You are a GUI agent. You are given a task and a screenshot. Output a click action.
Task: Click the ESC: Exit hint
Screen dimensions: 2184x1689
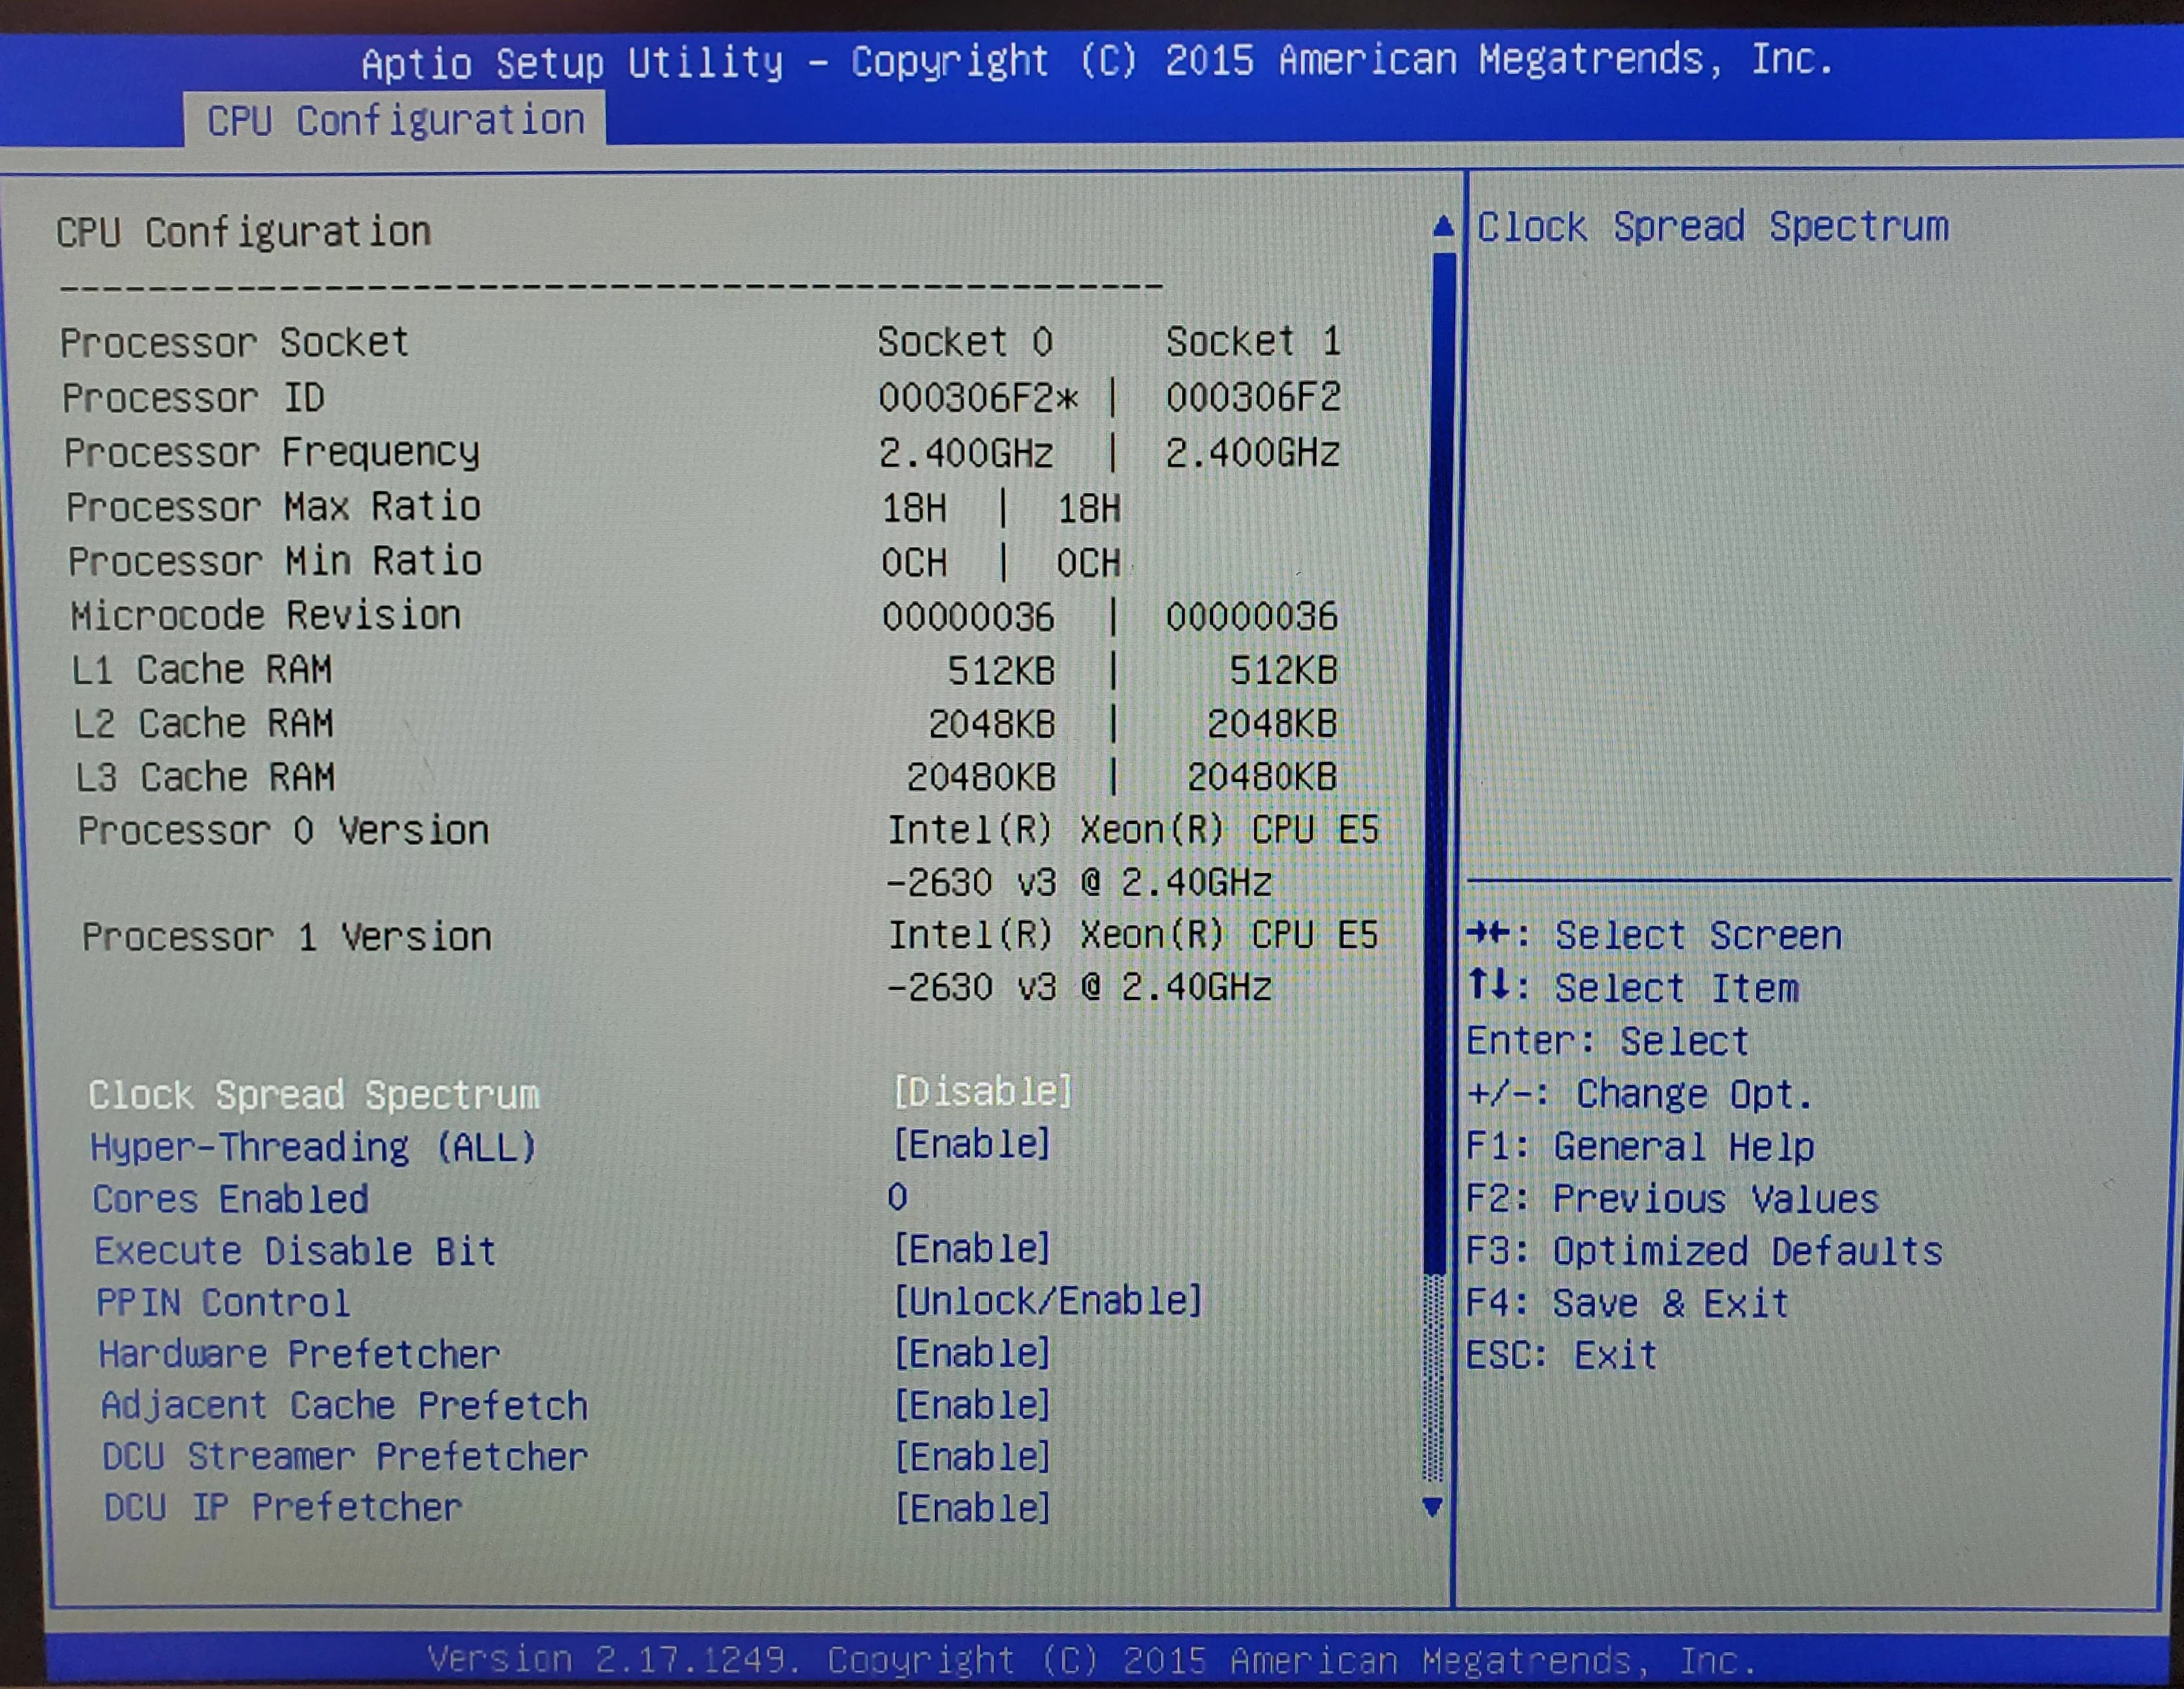pos(1562,1356)
